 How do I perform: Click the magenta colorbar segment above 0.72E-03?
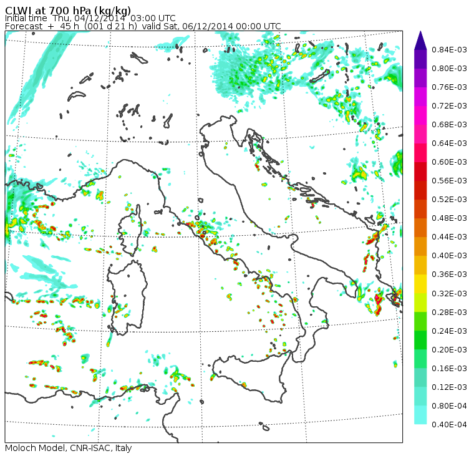[420, 97]
